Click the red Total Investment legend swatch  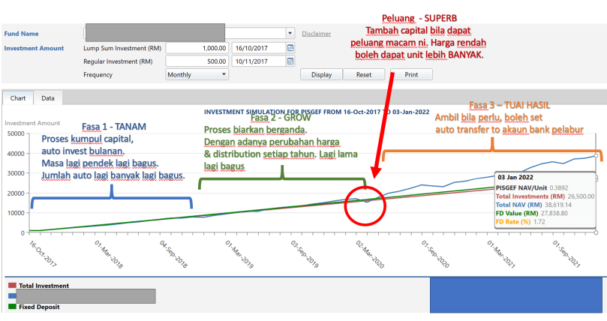click(12, 286)
